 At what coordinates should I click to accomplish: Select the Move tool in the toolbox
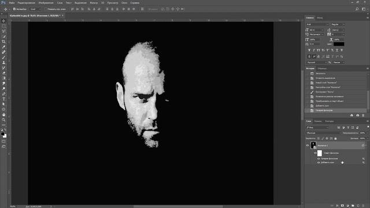tap(3, 21)
